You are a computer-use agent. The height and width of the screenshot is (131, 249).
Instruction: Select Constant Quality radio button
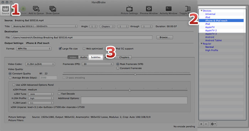10,74
